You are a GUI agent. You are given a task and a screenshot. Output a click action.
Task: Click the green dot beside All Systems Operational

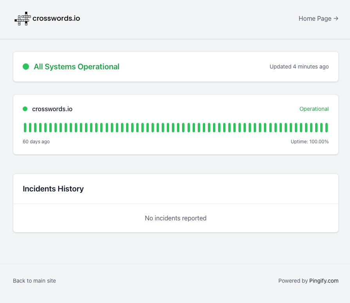[x=26, y=67]
